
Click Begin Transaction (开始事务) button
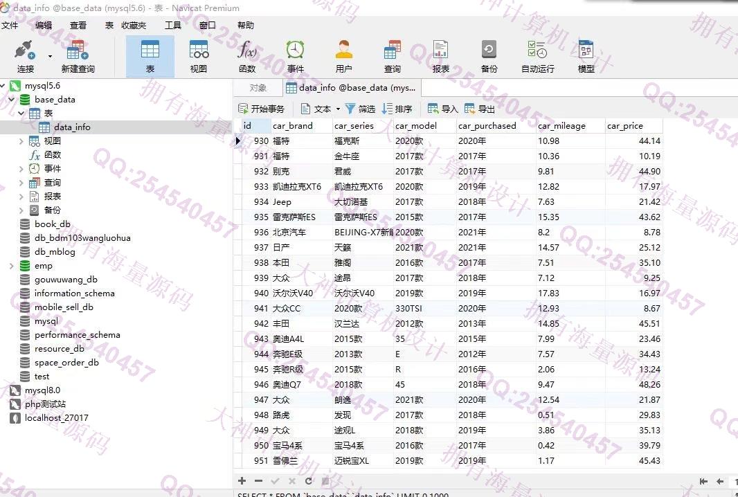262,109
